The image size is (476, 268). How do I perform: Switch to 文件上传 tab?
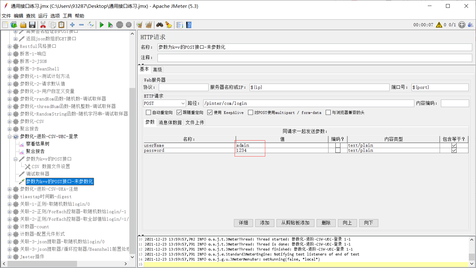pos(195,122)
